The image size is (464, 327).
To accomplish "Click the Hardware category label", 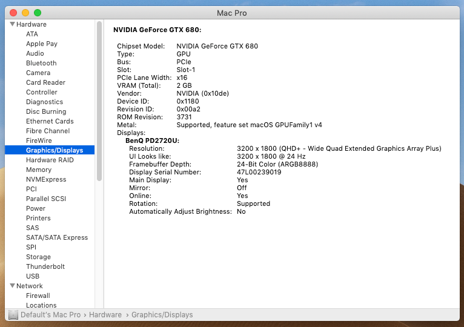I will pyautogui.click(x=31, y=24).
